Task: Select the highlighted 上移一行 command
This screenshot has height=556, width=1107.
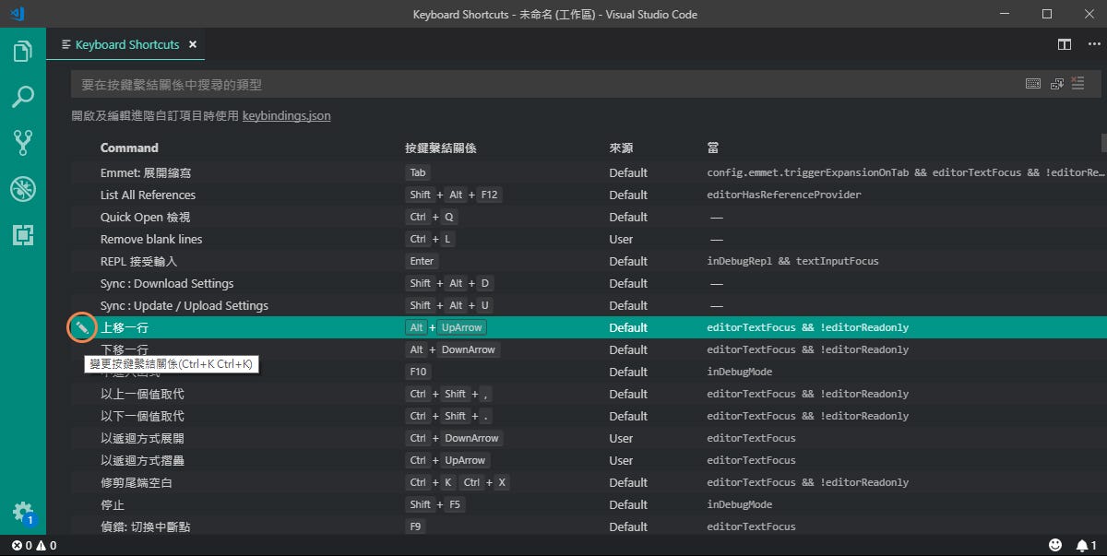Action: [125, 327]
